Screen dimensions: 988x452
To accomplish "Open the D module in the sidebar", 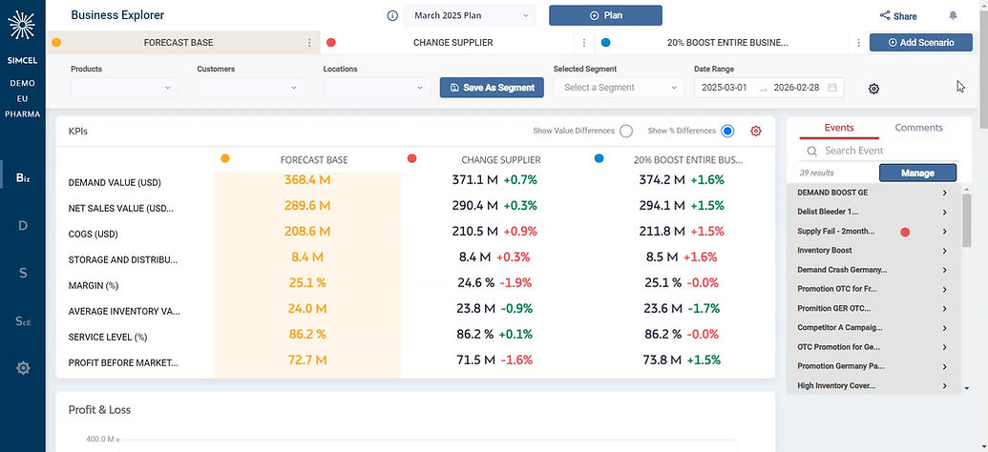I will (x=23, y=225).
